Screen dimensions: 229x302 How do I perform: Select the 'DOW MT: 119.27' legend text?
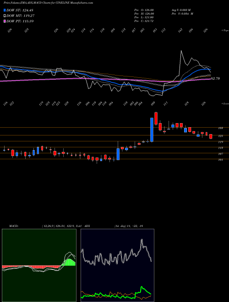click(x=21, y=16)
